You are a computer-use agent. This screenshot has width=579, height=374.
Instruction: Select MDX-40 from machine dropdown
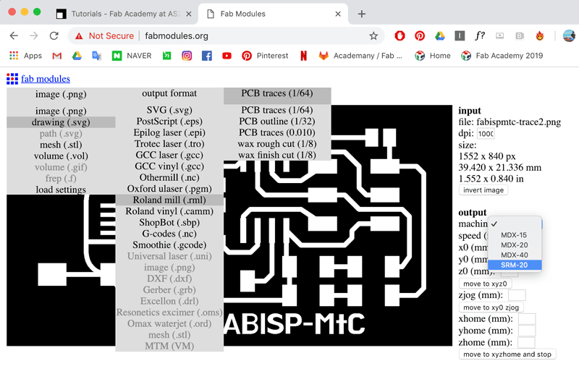514,255
